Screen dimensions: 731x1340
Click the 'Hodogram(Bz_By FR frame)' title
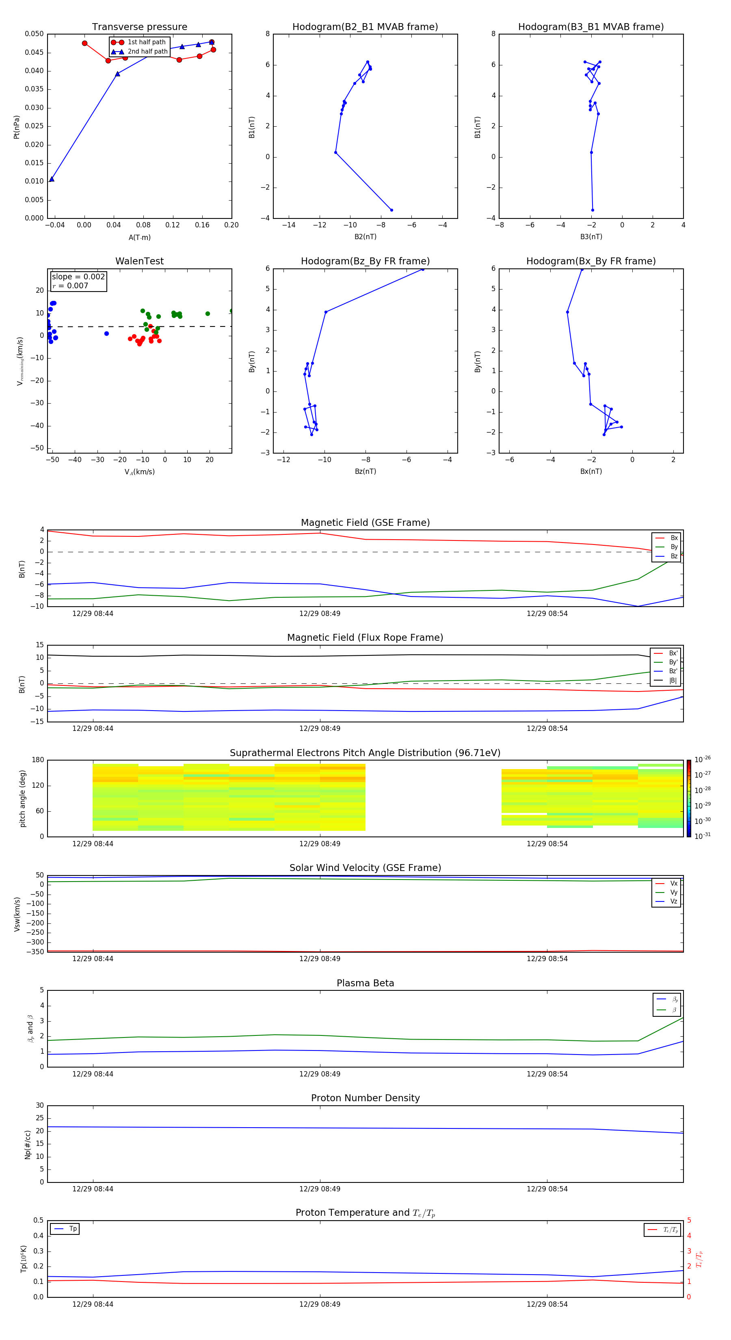tap(365, 261)
